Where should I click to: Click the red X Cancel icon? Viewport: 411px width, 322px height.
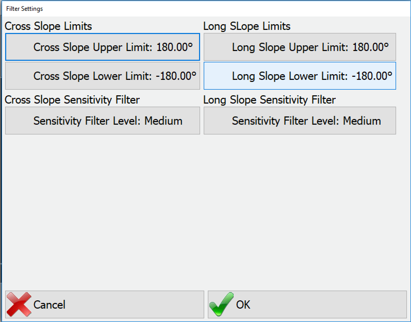coord(19,304)
